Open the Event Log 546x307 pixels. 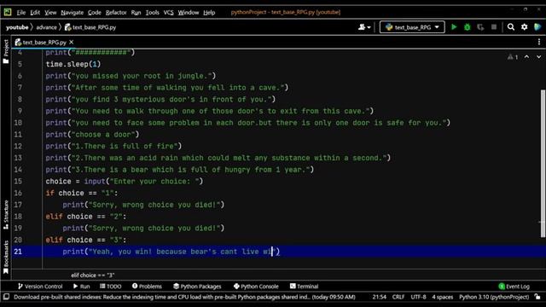click(514, 287)
